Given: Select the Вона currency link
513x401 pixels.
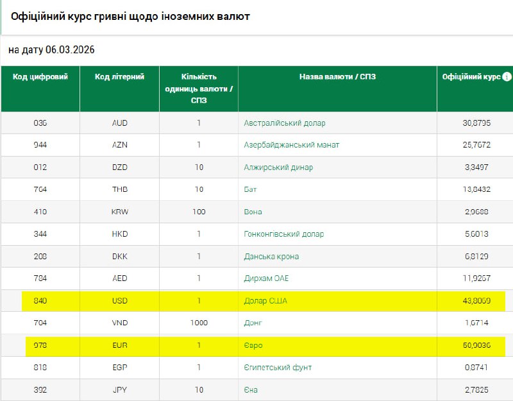Looking at the screenshot, I should [253, 212].
